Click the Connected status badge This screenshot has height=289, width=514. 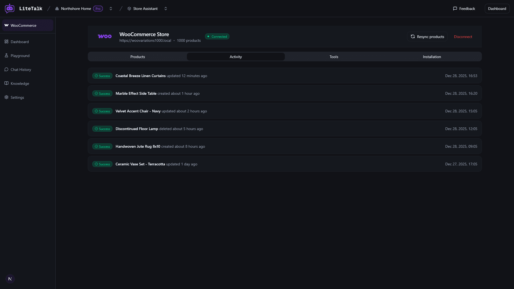click(x=217, y=36)
